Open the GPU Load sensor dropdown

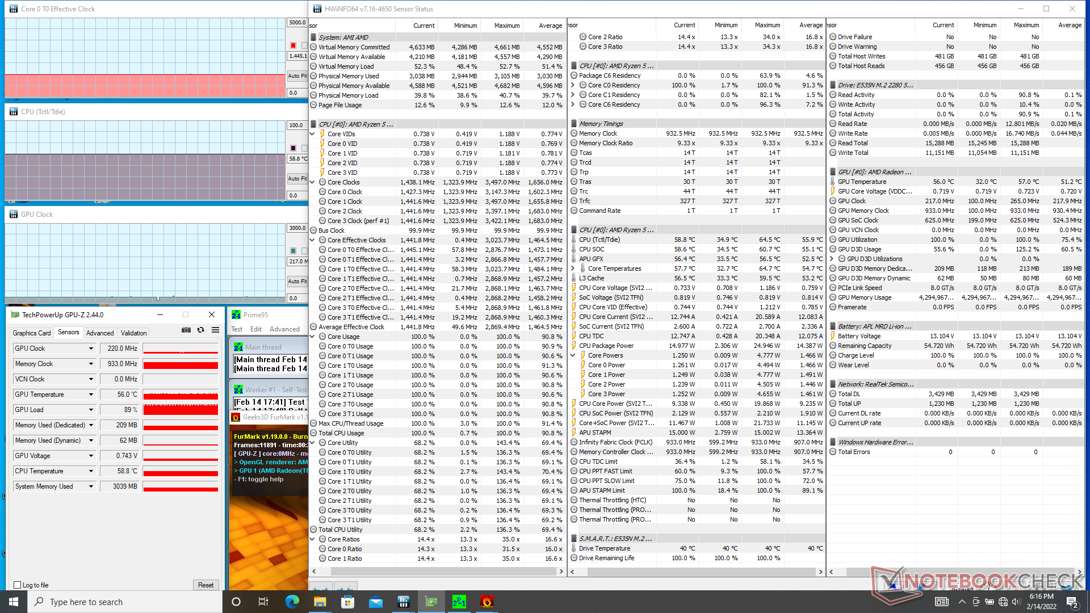pos(90,410)
